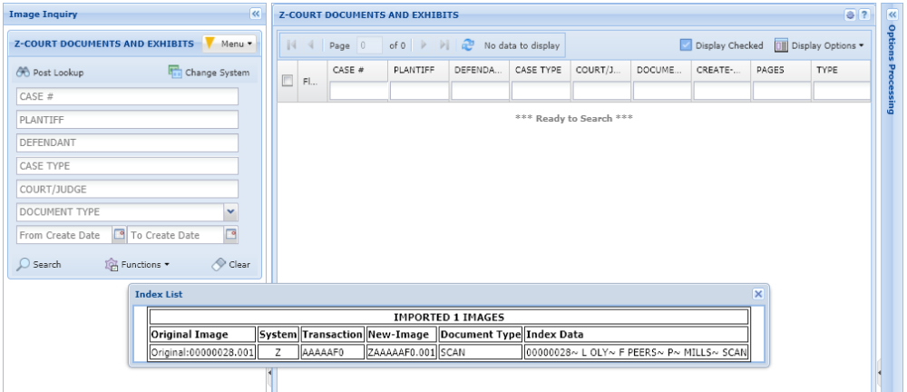Click filter box under CASE TYPE column
The width and height of the screenshot is (907, 392).
(541, 91)
